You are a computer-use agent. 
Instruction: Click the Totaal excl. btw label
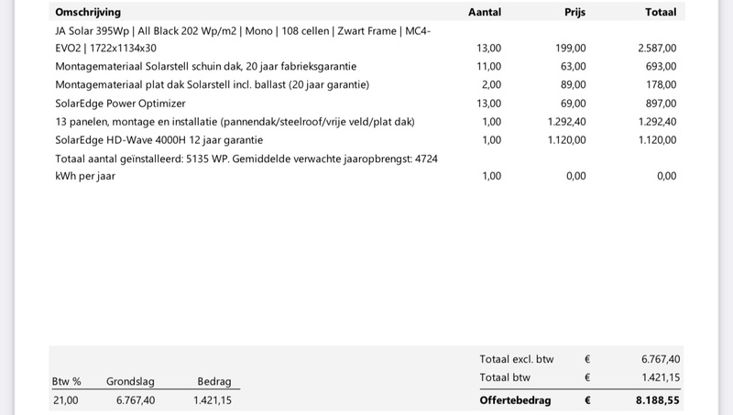[517, 359]
